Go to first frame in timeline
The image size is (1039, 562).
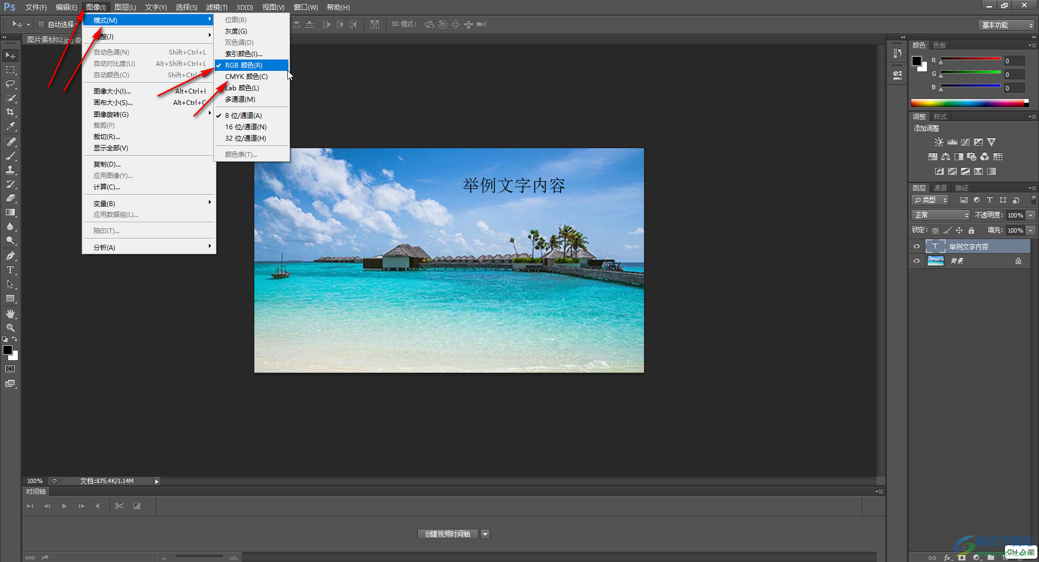point(30,506)
